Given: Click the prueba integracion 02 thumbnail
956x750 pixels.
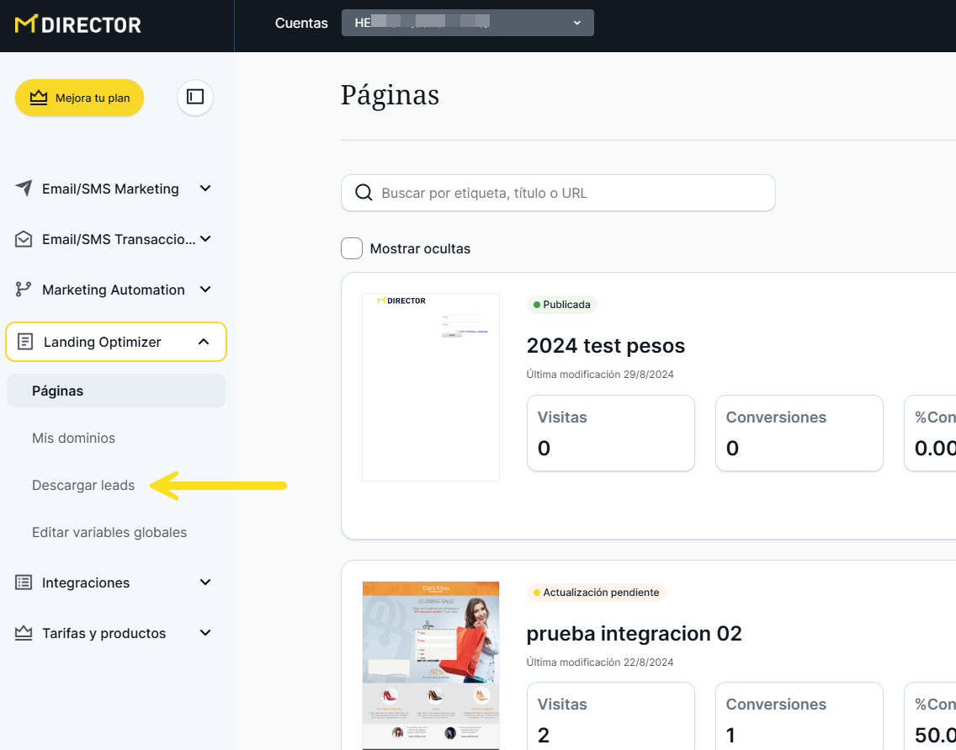Looking at the screenshot, I should (x=430, y=663).
